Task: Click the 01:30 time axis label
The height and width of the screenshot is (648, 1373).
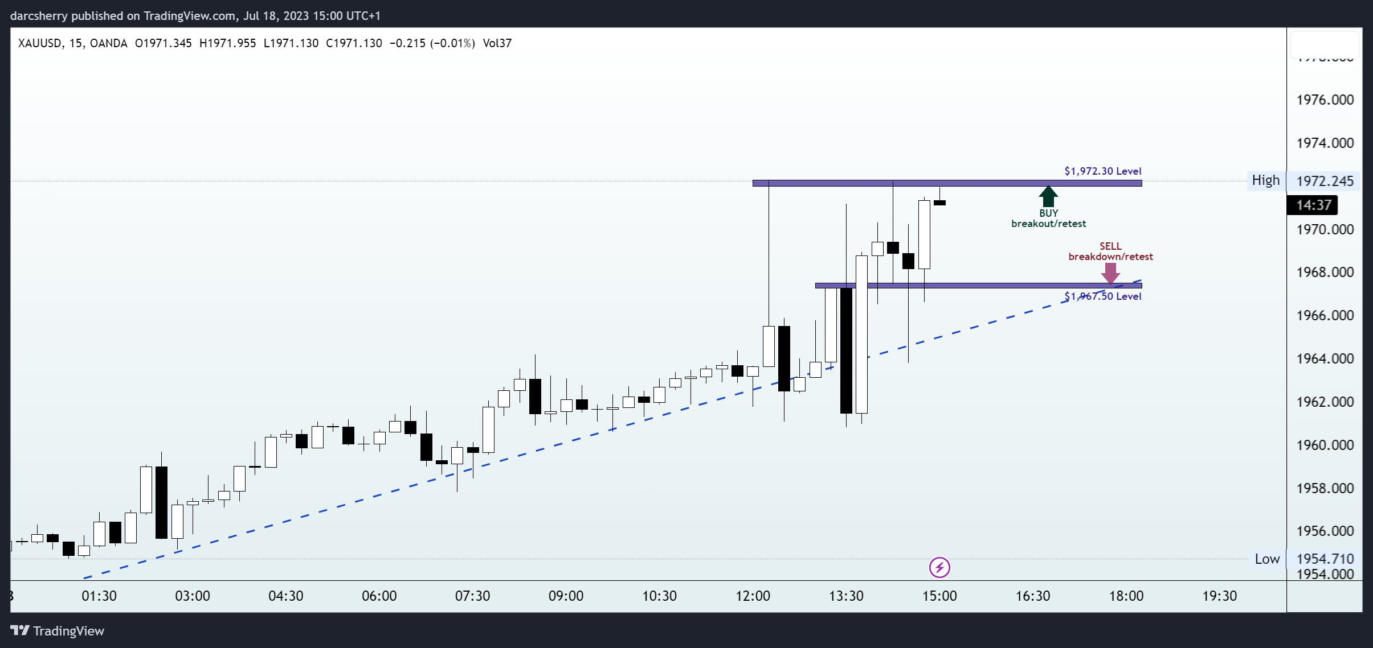Action: coord(99,596)
